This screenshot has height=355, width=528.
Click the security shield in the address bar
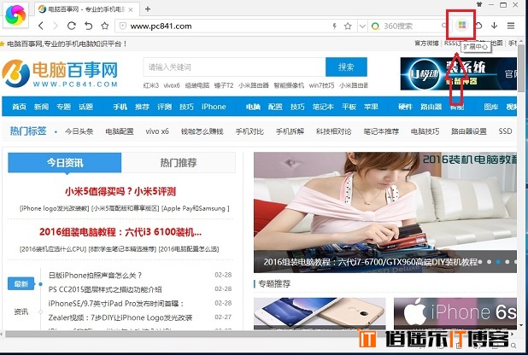[x=123, y=26]
